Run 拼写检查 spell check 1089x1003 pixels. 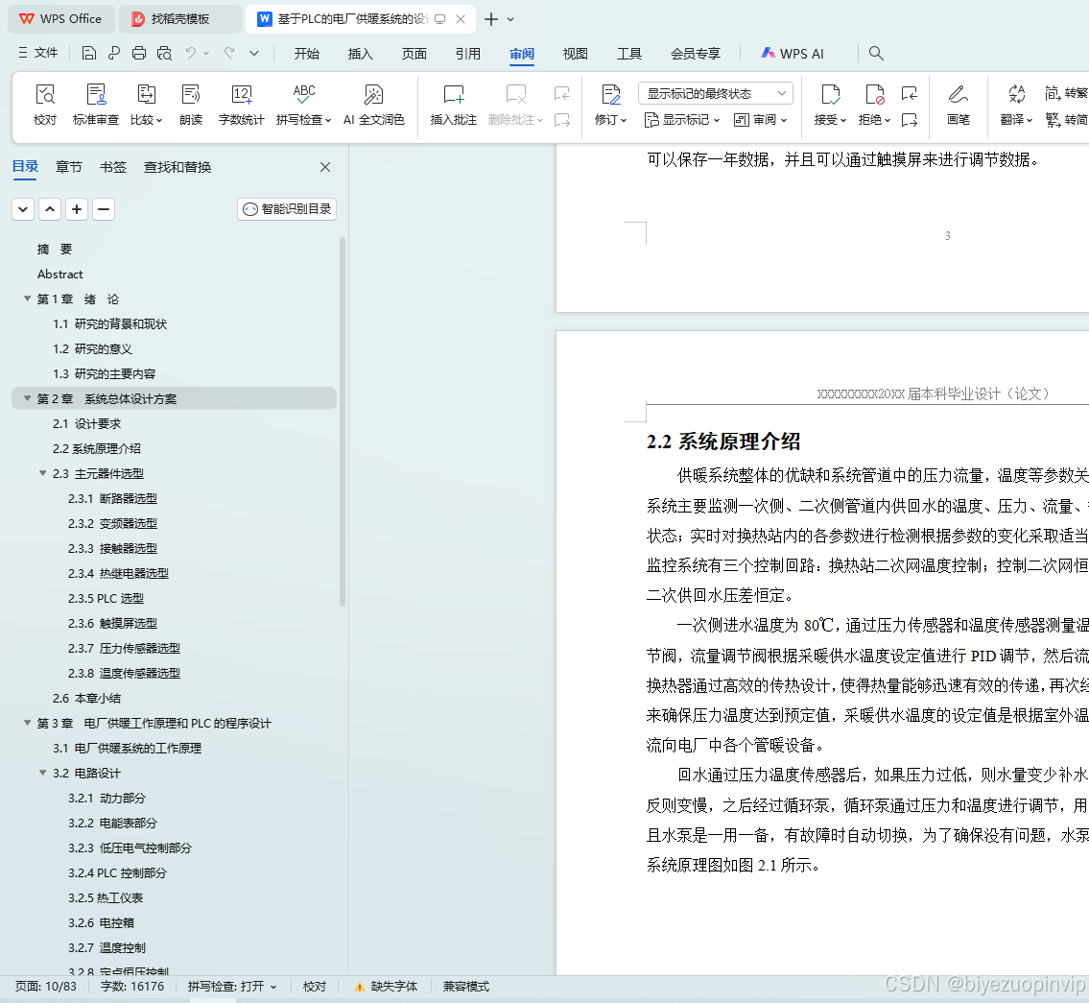point(303,105)
